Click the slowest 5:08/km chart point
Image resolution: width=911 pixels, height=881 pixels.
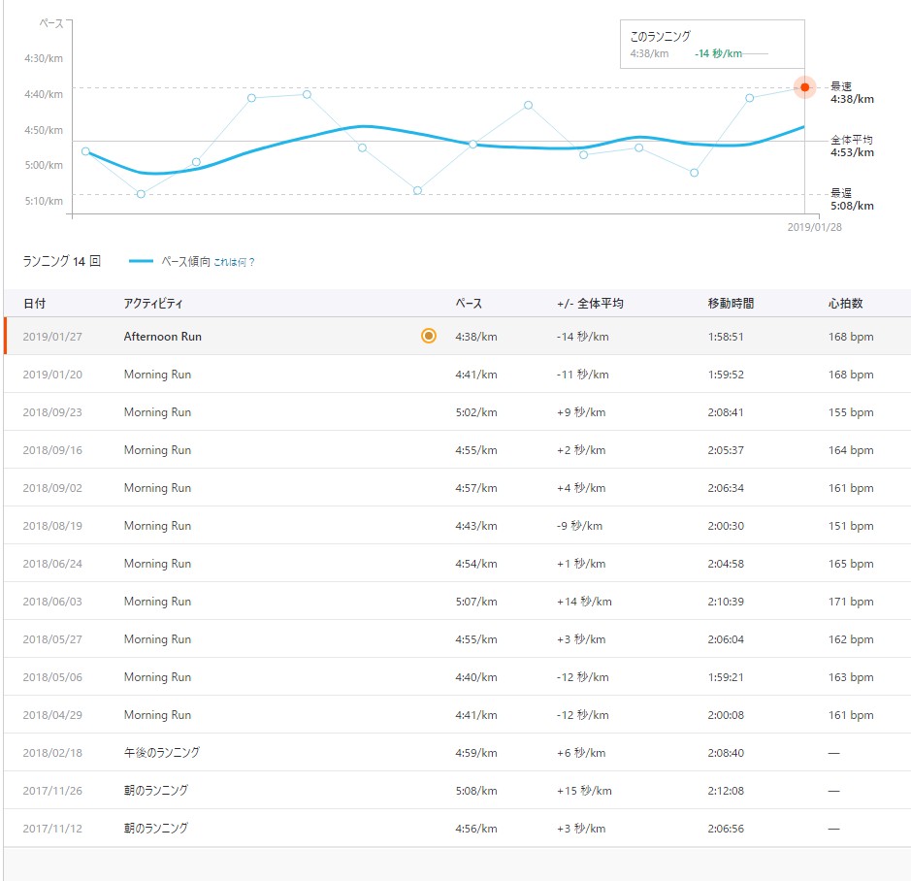pos(141,193)
